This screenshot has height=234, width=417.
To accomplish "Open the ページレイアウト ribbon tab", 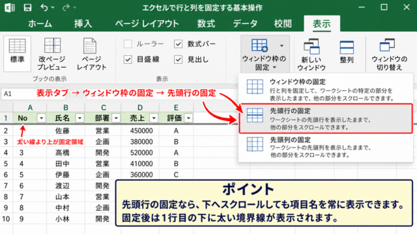I will (x=147, y=23).
